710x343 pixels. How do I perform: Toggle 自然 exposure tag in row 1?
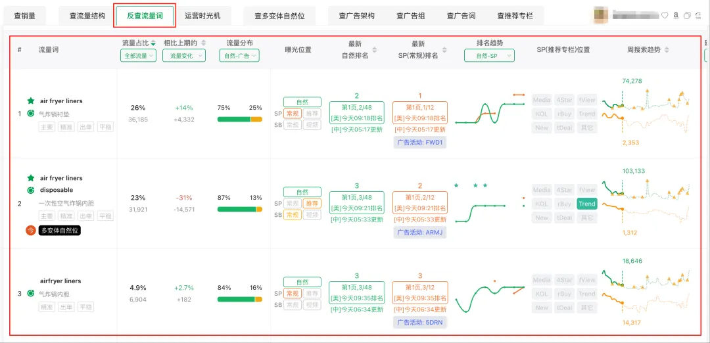point(302,102)
